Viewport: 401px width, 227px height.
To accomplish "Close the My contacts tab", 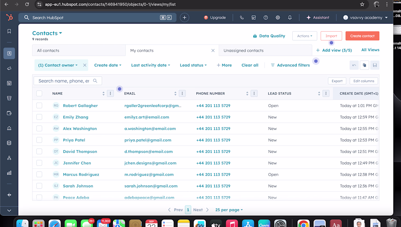I will click(213, 51).
